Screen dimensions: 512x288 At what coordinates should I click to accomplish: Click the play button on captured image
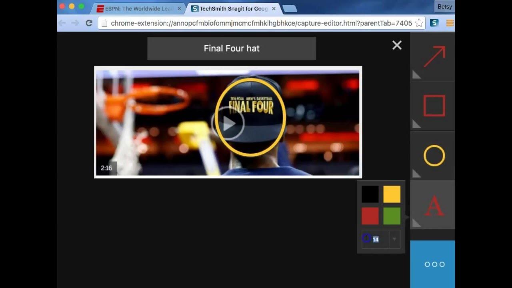228,124
